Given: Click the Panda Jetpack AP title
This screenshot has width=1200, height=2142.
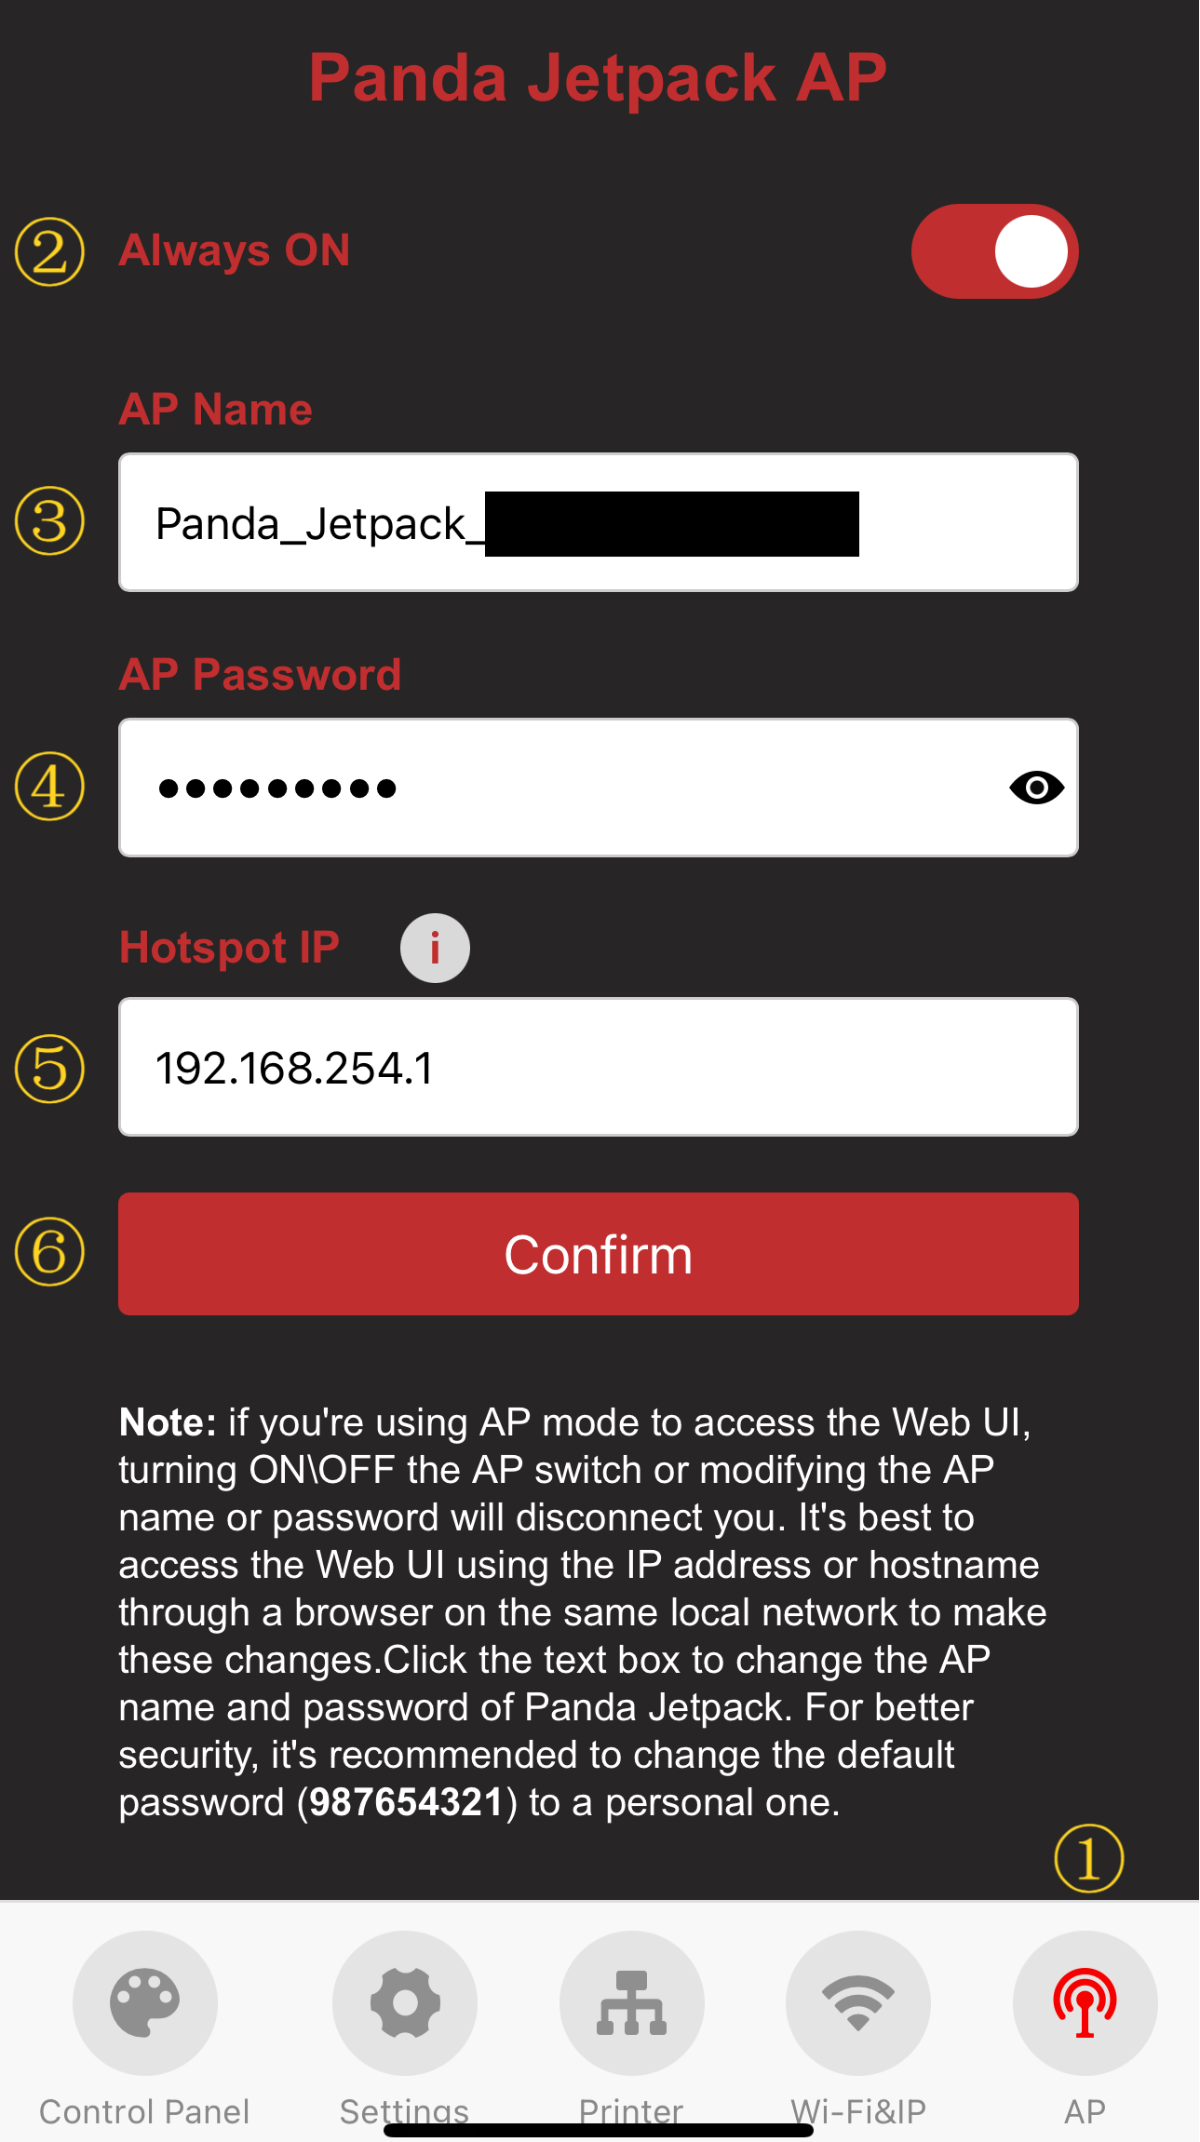Looking at the screenshot, I should pyautogui.click(x=598, y=77).
